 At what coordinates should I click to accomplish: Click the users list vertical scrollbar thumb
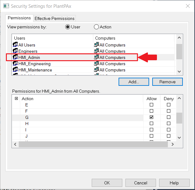click(179, 51)
